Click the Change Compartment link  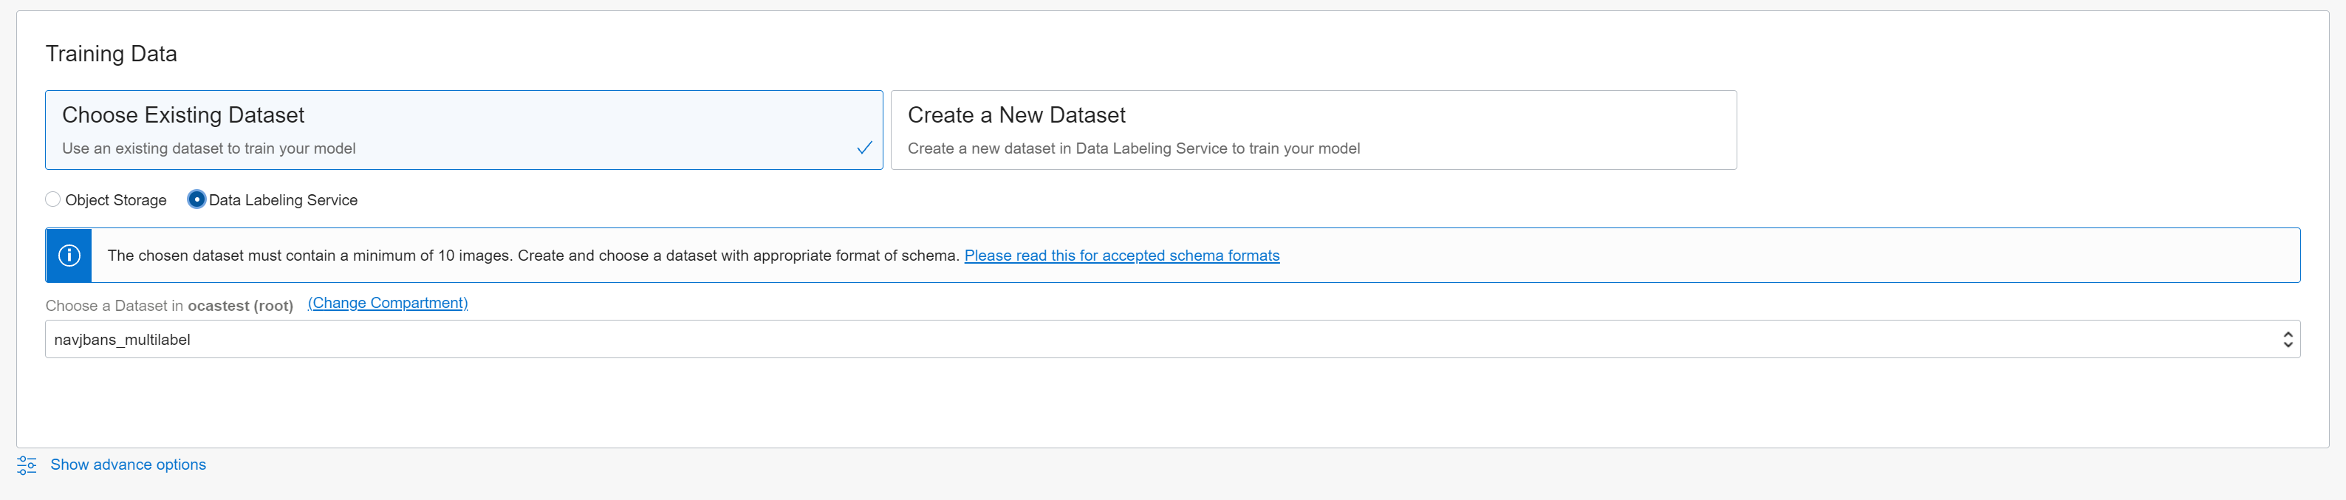pos(387,304)
